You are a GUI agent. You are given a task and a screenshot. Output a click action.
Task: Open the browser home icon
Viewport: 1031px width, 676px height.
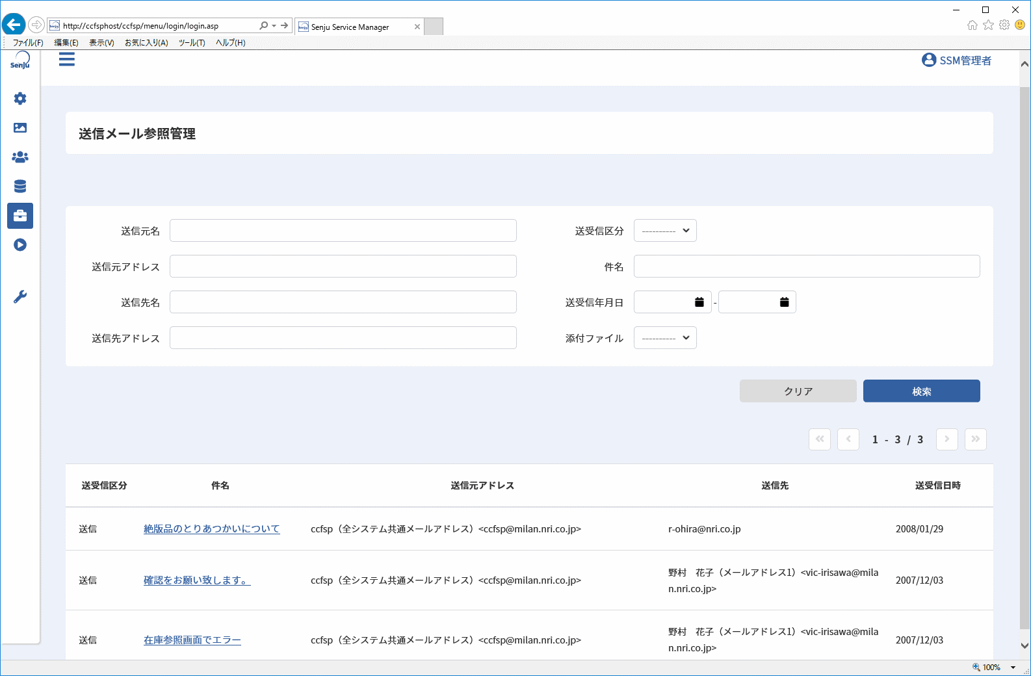tap(972, 25)
